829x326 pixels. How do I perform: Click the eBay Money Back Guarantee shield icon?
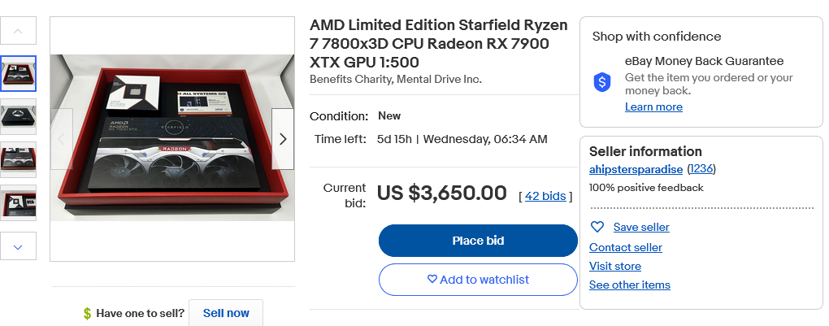pos(602,81)
